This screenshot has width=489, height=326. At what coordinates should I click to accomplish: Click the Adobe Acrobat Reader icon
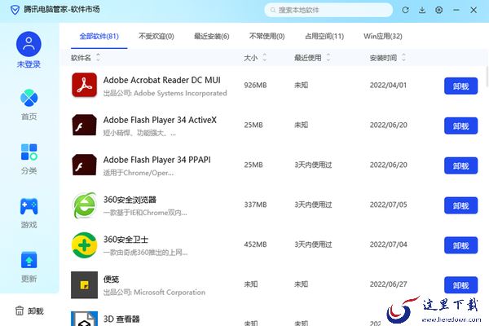point(84,85)
